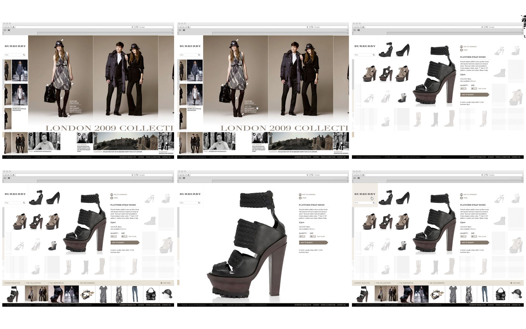The image size is (526, 329).
Task: Click the camera icon on the live stream thumbnail
Action: pyautogui.click(x=79, y=135)
